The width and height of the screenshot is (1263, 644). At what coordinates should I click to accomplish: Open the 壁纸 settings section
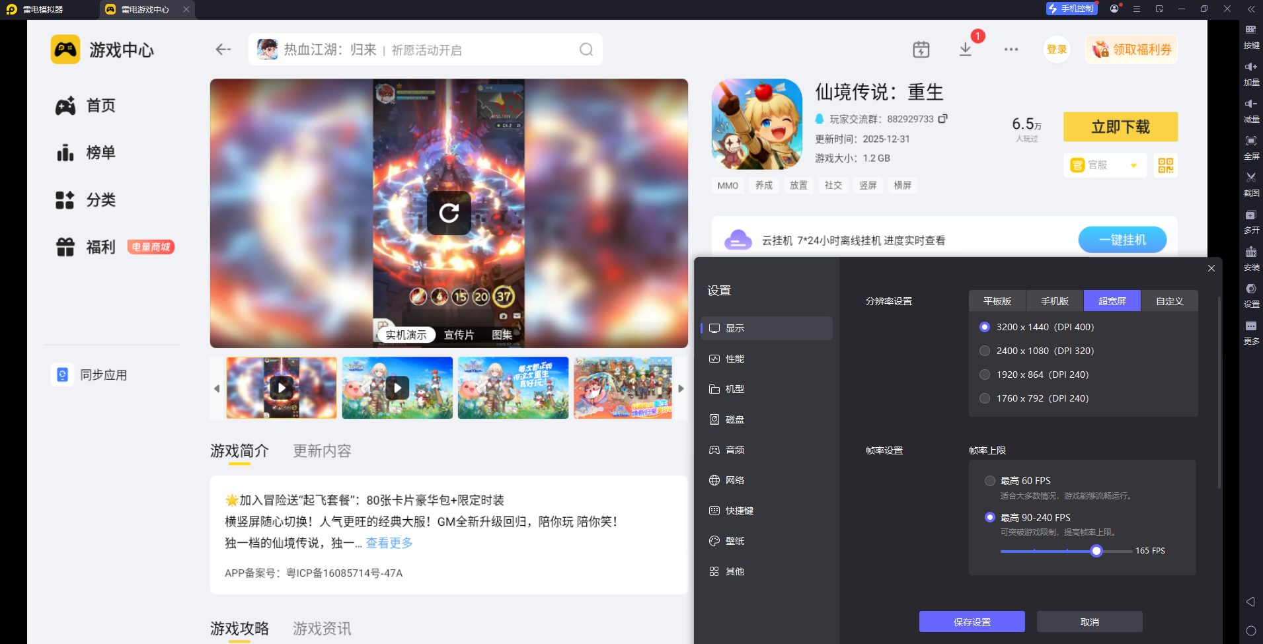pos(767,541)
